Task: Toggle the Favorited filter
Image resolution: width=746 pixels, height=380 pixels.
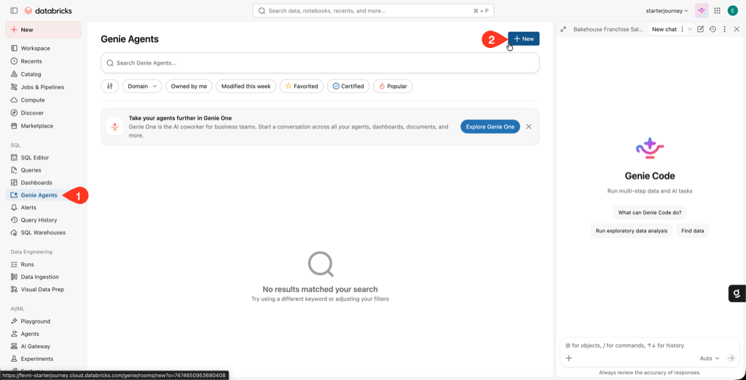Action: coord(302,86)
